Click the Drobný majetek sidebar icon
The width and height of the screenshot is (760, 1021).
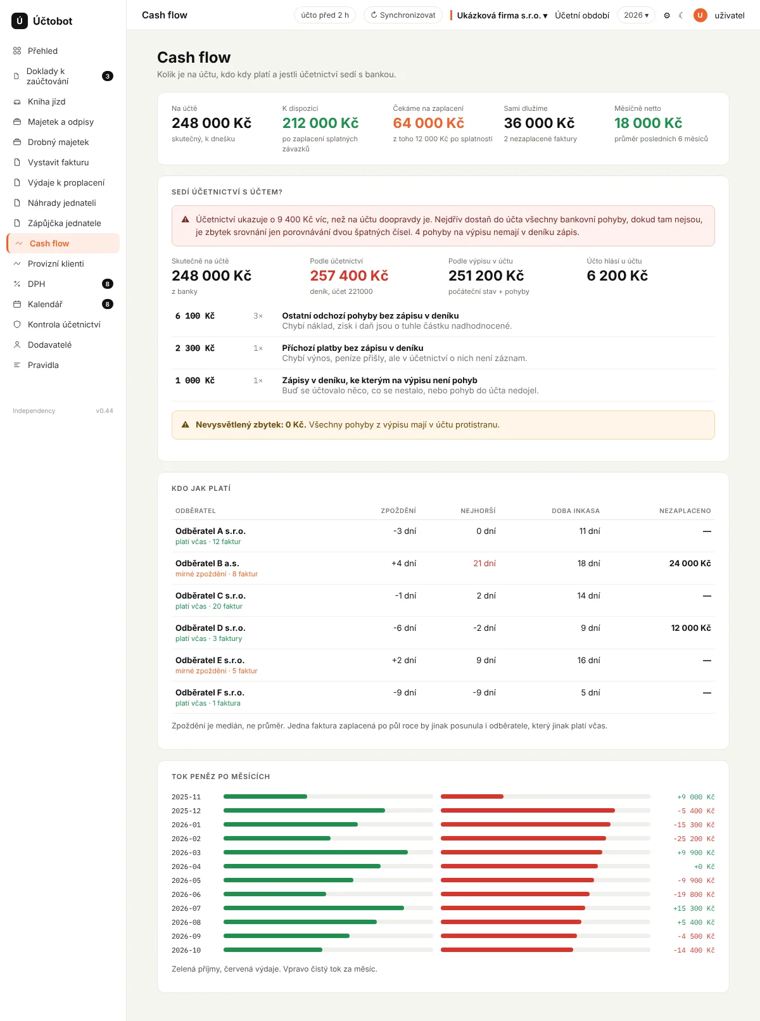[17, 142]
